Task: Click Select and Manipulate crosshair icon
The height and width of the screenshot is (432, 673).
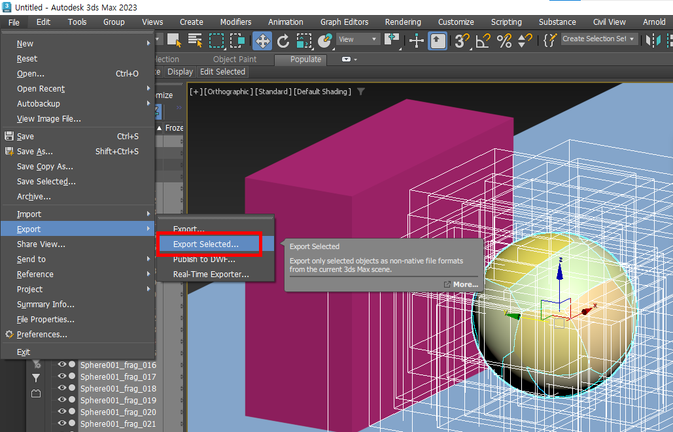Action: [417, 41]
